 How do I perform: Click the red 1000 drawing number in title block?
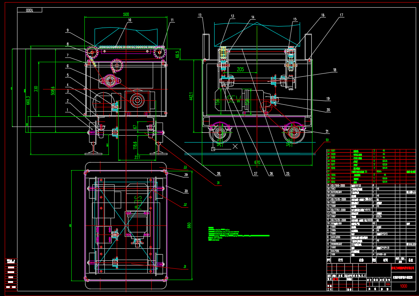pos(403,286)
